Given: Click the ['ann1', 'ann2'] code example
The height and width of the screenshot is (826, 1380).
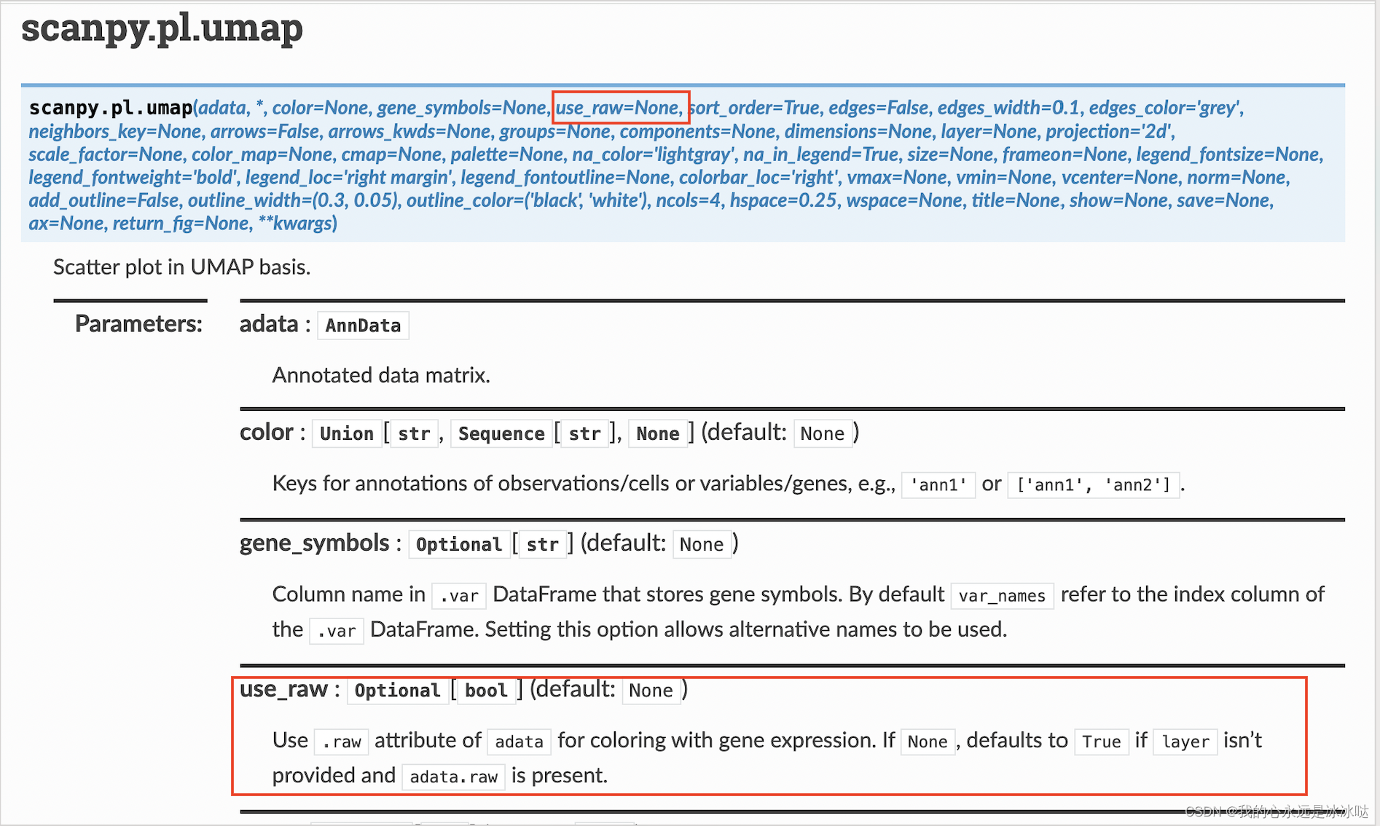Looking at the screenshot, I should [x=1093, y=484].
